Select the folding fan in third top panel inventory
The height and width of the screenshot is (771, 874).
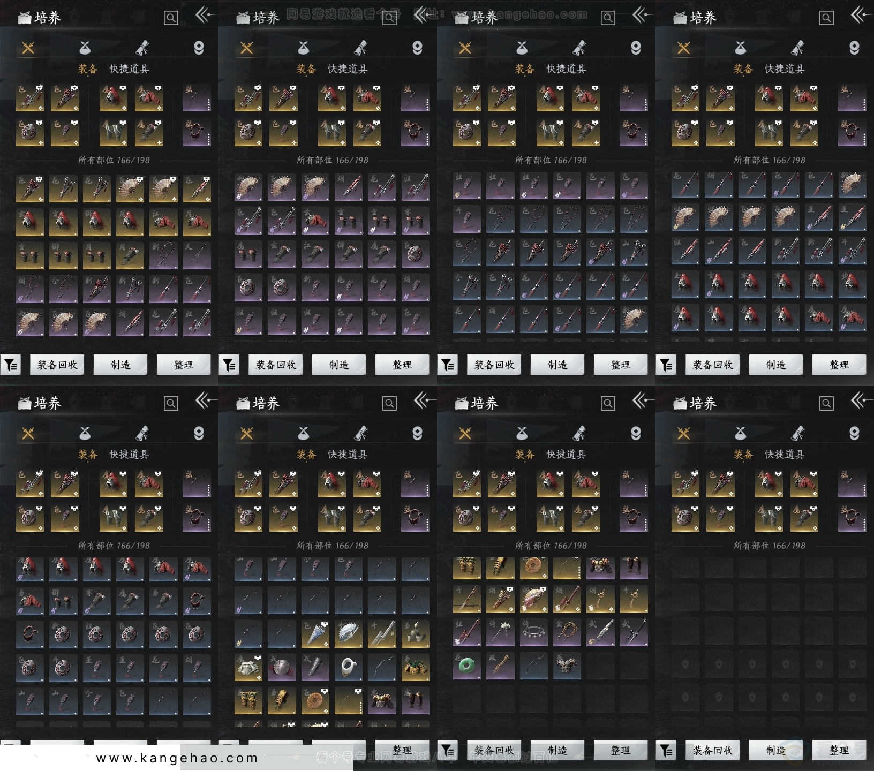(x=634, y=319)
